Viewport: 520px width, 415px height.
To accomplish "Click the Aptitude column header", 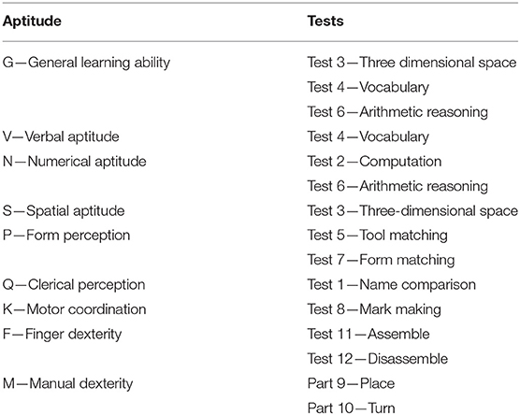I will [x=32, y=21].
